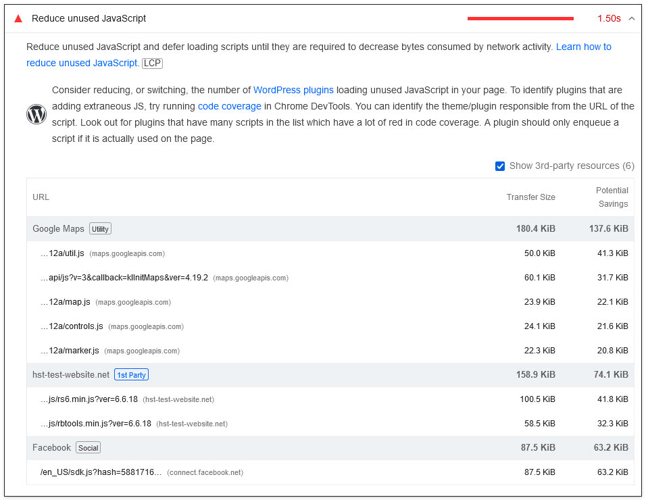The width and height of the screenshot is (646, 500).
Task: Open the WordPress plugins link
Action: point(293,90)
